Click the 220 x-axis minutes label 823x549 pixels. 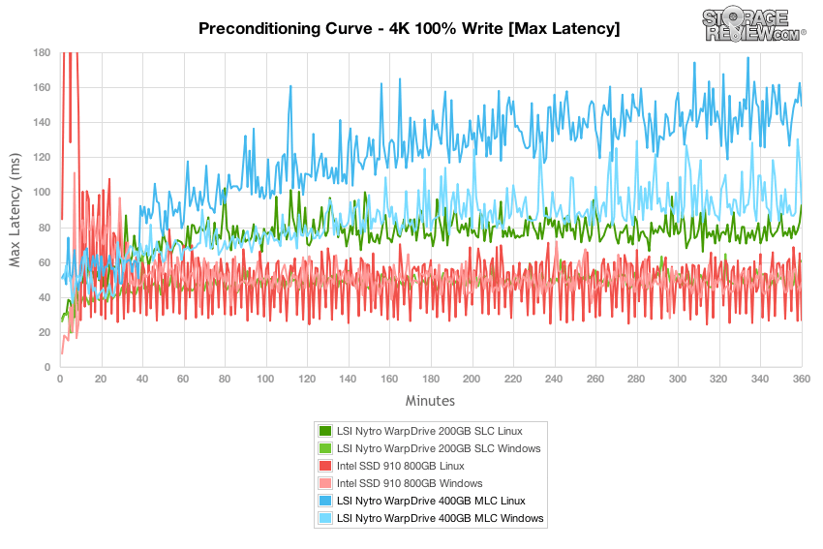click(513, 379)
